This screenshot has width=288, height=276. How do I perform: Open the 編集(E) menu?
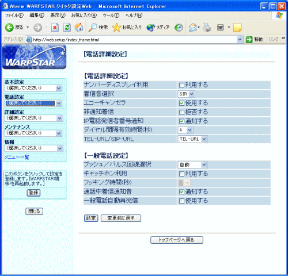tap(37, 16)
